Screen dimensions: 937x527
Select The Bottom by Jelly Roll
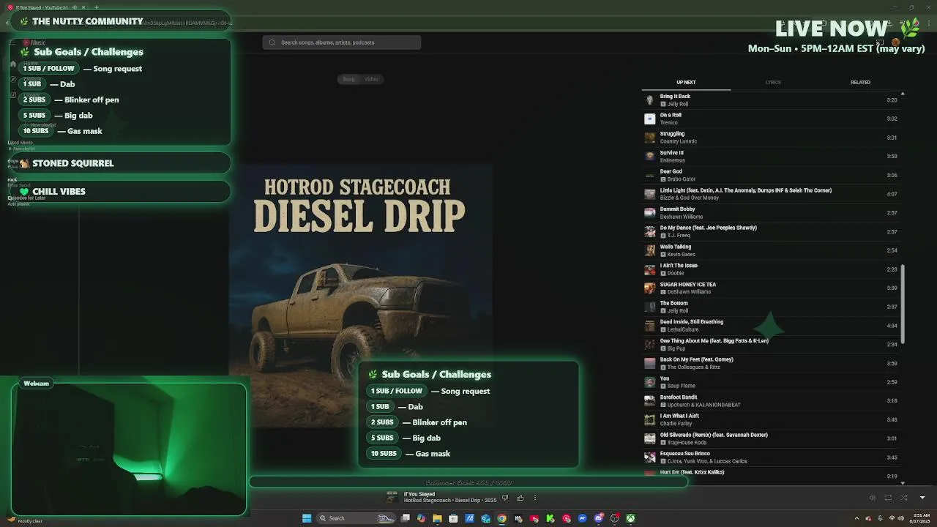[772, 307]
